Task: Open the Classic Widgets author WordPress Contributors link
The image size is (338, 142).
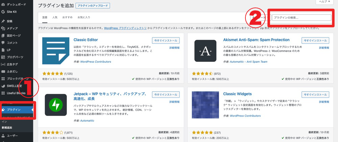Action: 245,116
